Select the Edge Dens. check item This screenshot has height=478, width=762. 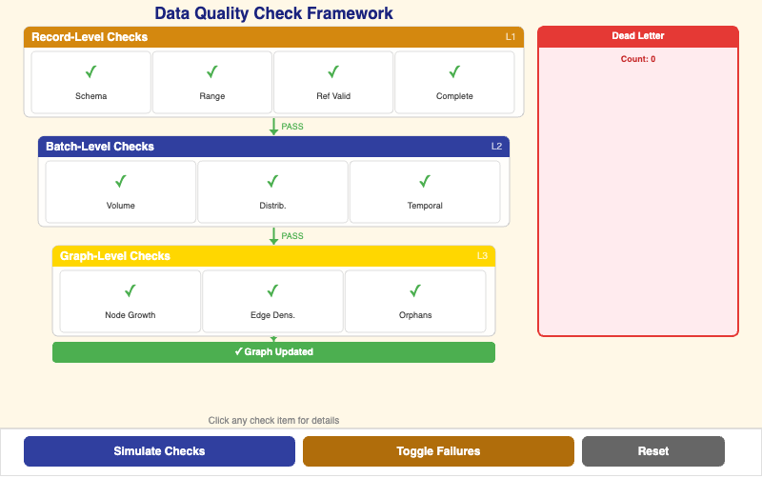(272, 302)
